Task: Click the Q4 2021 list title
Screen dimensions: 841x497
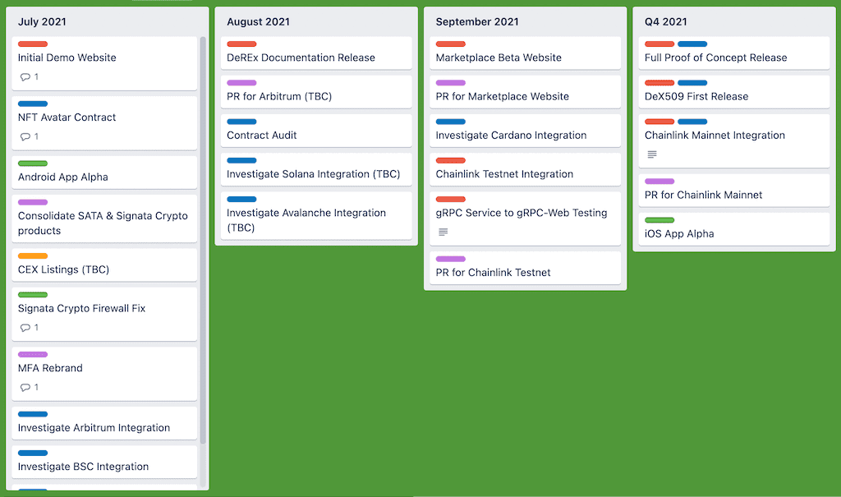Action: 665,22
